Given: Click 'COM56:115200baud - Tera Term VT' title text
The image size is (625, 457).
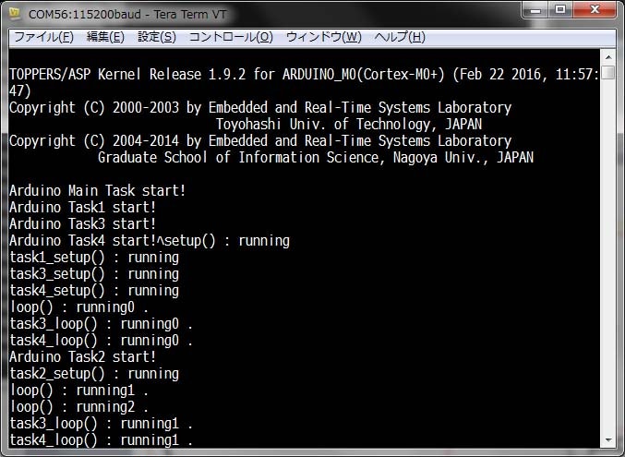Looking at the screenshot, I should (x=127, y=14).
